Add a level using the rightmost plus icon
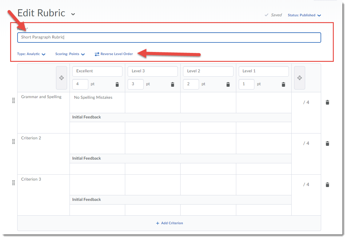Screen dimensions: 347x239 coord(299,78)
